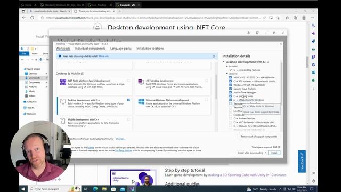Screen dimensions: 341x192
Task: Click the Edge sidebar settings gear icon
Action: click(x=313, y=181)
